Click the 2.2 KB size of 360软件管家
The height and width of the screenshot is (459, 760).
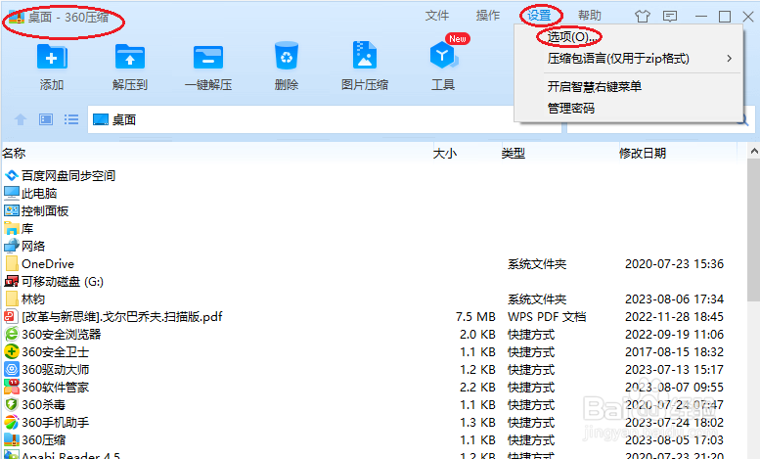pyautogui.click(x=477, y=388)
